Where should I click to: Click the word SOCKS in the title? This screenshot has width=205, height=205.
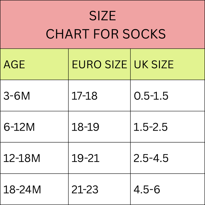click(x=144, y=34)
